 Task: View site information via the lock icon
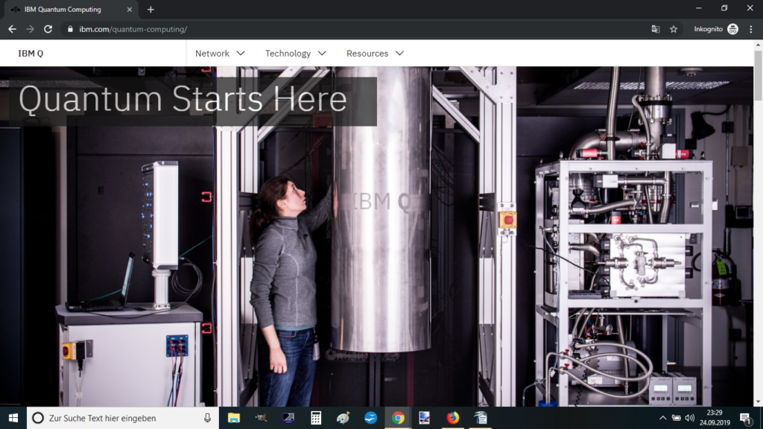tap(70, 29)
